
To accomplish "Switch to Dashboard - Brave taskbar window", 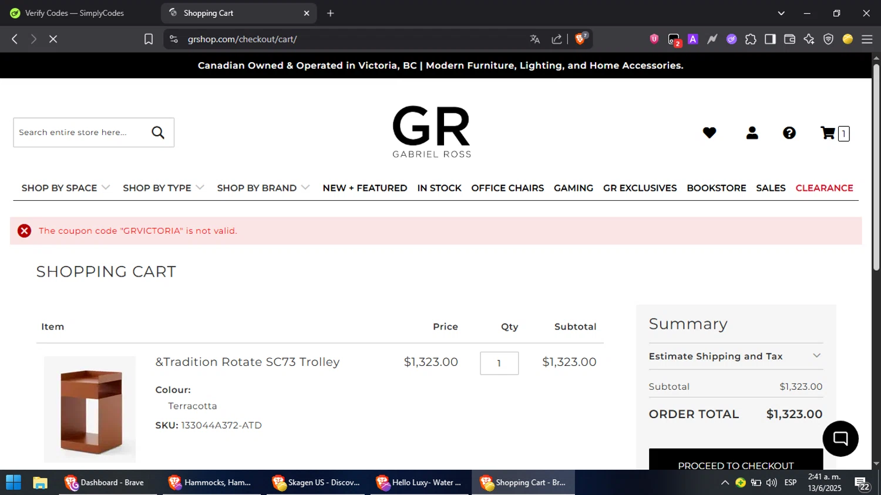I will click(x=107, y=483).
